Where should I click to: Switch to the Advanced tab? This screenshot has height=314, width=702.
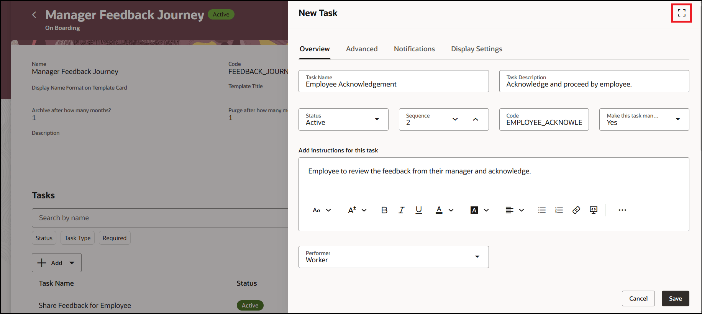(362, 49)
